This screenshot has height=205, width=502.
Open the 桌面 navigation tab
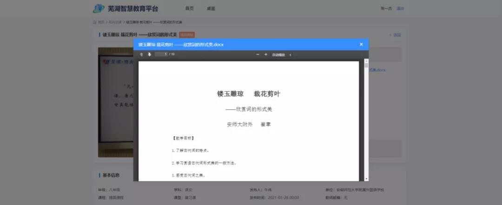tap(211, 8)
